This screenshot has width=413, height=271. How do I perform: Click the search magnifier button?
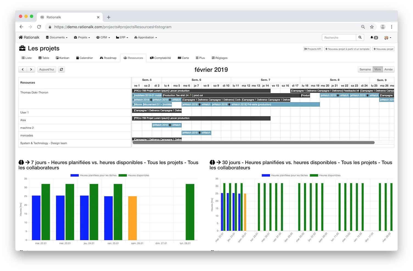pyautogui.click(x=360, y=38)
